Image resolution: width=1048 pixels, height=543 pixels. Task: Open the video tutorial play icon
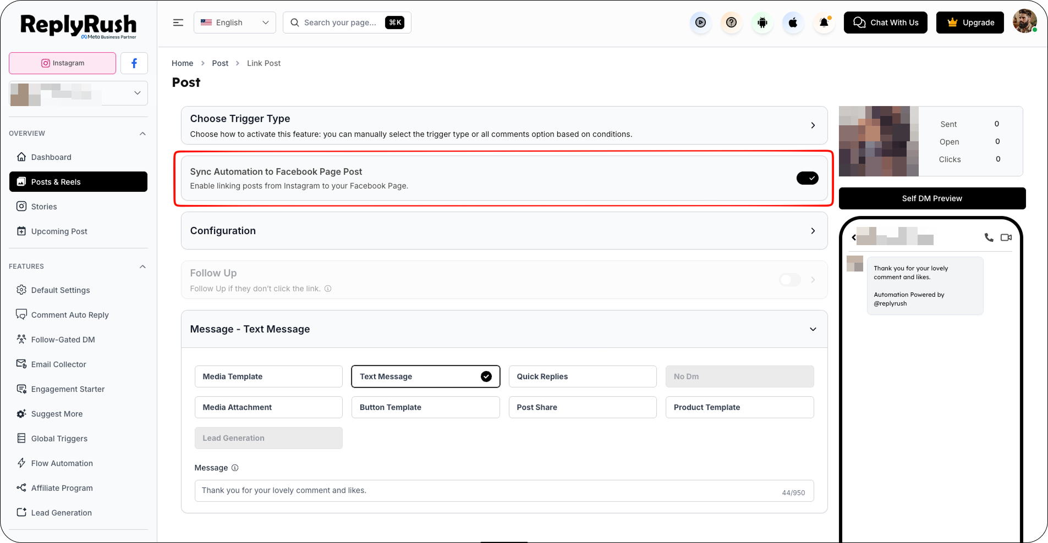coord(700,23)
